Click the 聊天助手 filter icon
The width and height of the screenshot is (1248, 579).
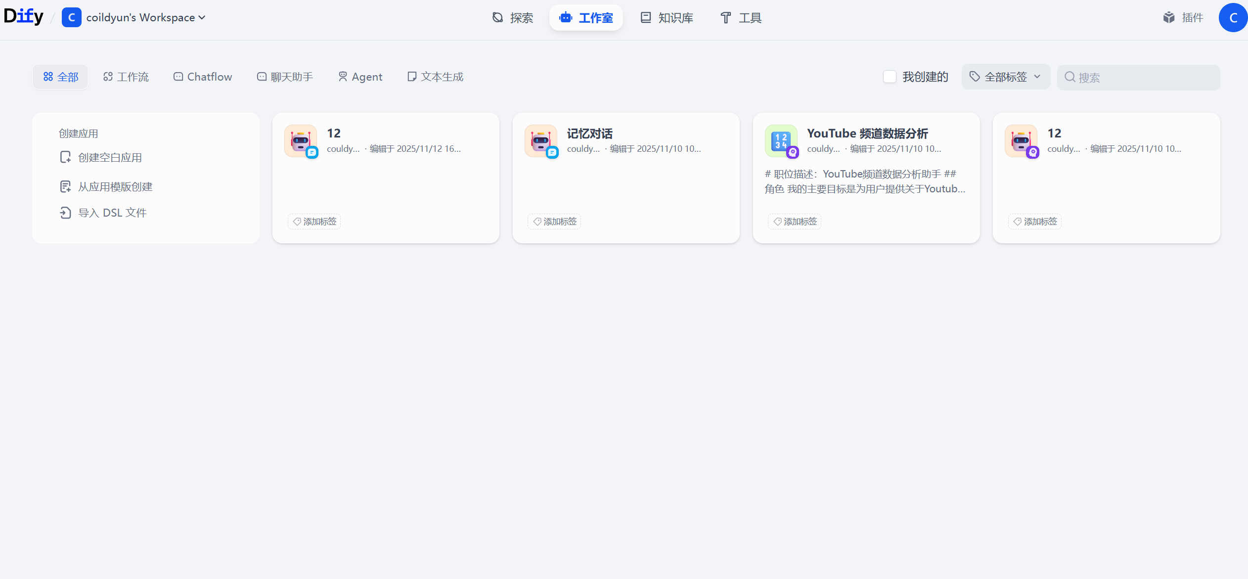click(261, 77)
